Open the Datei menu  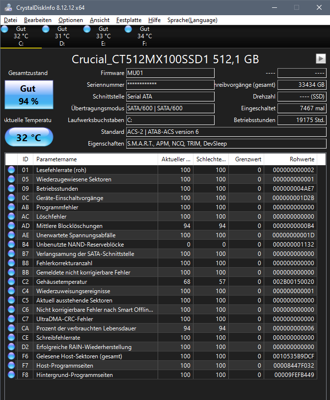pyautogui.click(x=10, y=20)
